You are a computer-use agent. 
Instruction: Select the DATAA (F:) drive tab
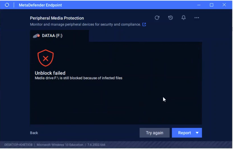click(x=59, y=36)
